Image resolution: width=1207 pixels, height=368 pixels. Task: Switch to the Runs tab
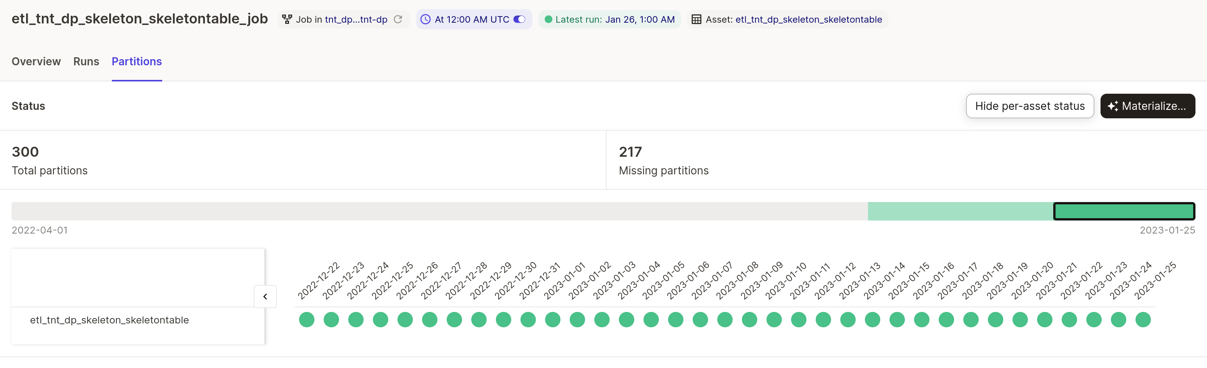pyautogui.click(x=86, y=61)
